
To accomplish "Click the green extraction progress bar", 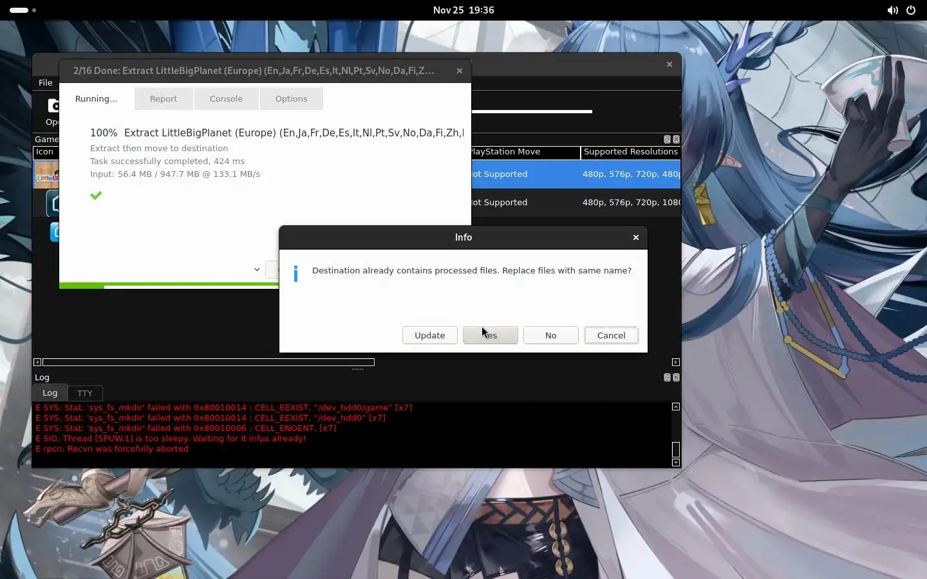I will tap(169, 285).
